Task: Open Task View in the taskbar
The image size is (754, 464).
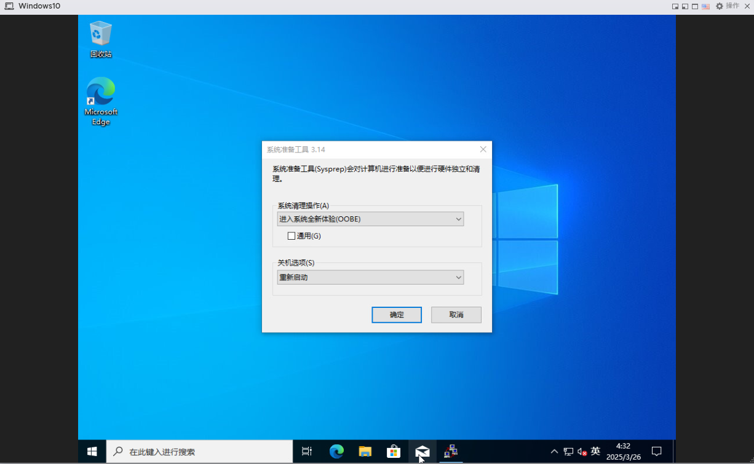Action: pos(307,452)
